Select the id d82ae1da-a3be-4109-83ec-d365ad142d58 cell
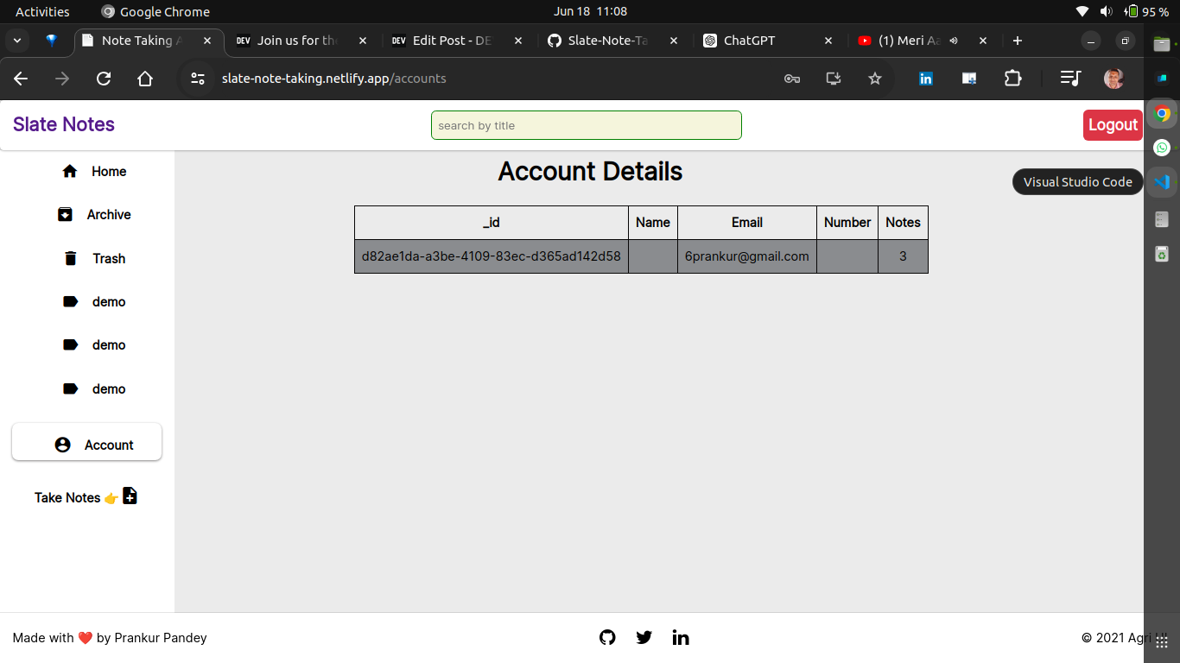1180x663 pixels. [492, 256]
